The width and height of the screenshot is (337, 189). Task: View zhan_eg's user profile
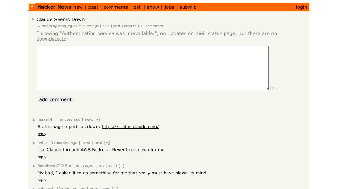coord(65,26)
